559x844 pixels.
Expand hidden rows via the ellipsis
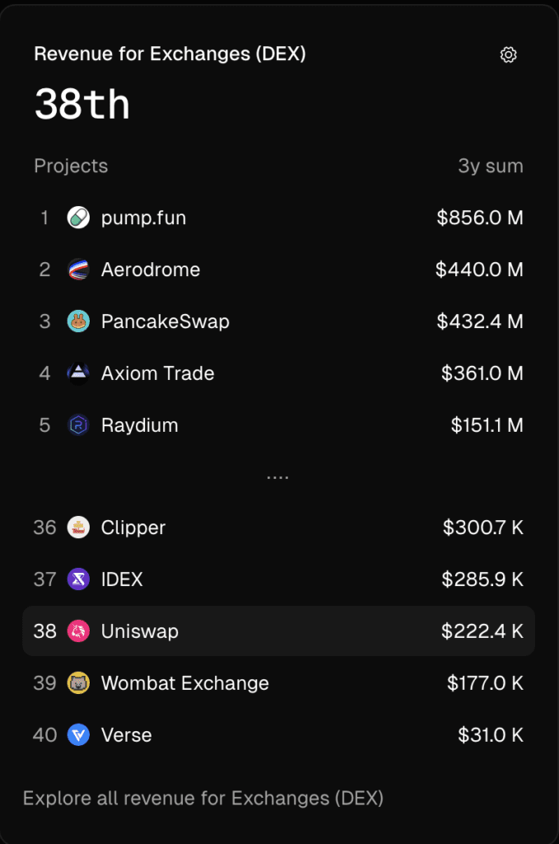278,477
